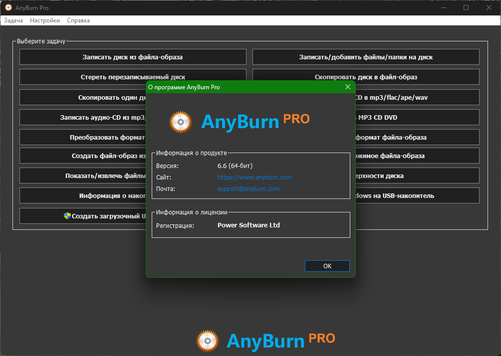Open the https://www.anyburn.com website link
This screenshot has height=356, width=501.
pyautogui.click(x=254, y=177)
